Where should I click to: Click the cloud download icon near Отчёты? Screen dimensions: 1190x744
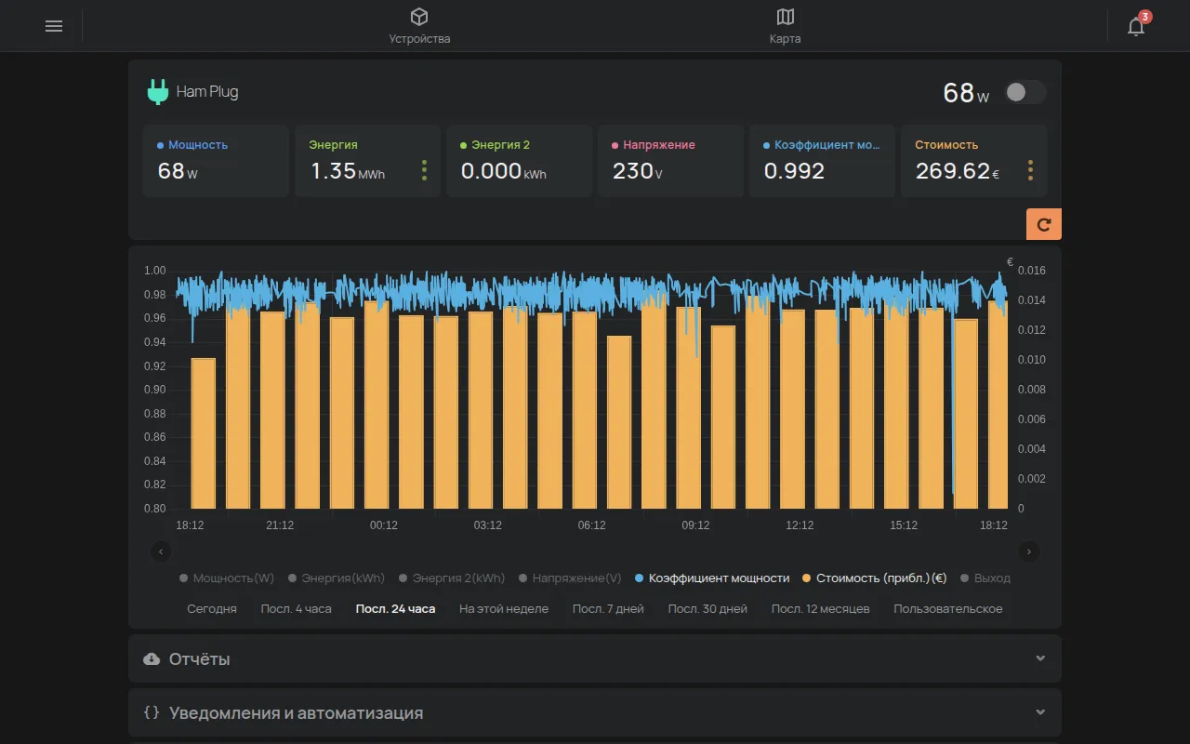click(x=152, y=658)
